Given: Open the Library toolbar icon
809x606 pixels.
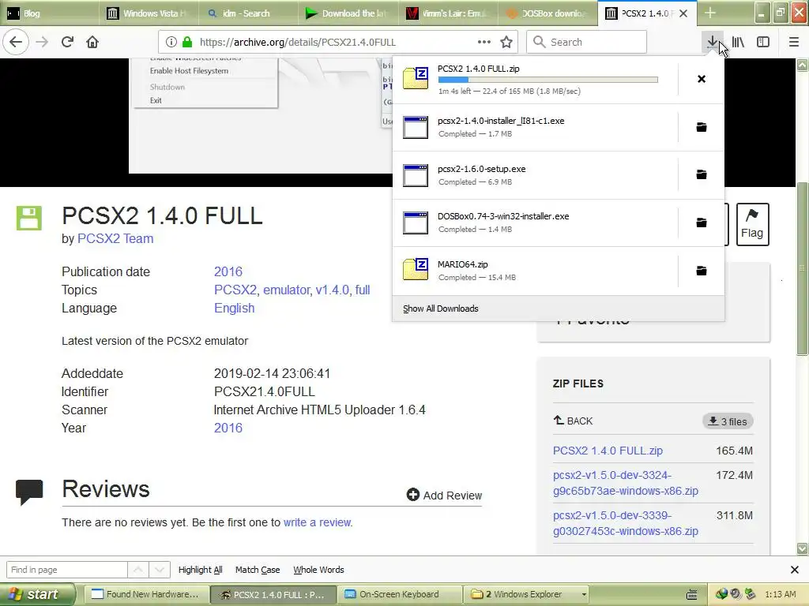Looking at the screenshot, I should 739,43.
